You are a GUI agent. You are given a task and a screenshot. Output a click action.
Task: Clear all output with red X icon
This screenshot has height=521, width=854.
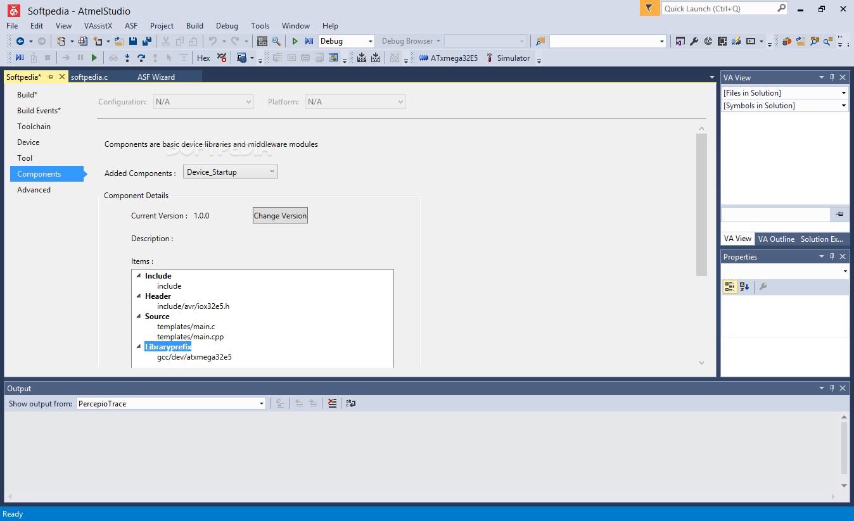point(333,403)
